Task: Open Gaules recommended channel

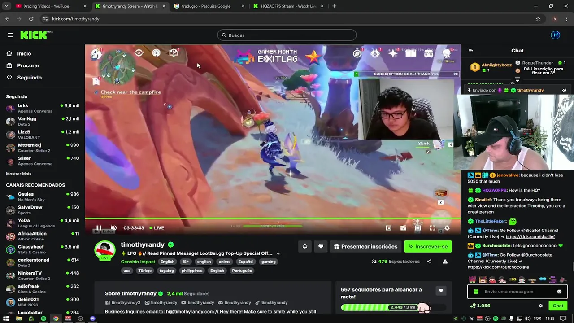Action: [43, 196]
